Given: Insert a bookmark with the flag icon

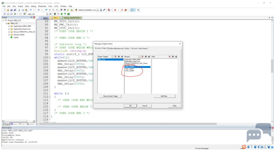Looking at the screenshot, I should (46, 10).
